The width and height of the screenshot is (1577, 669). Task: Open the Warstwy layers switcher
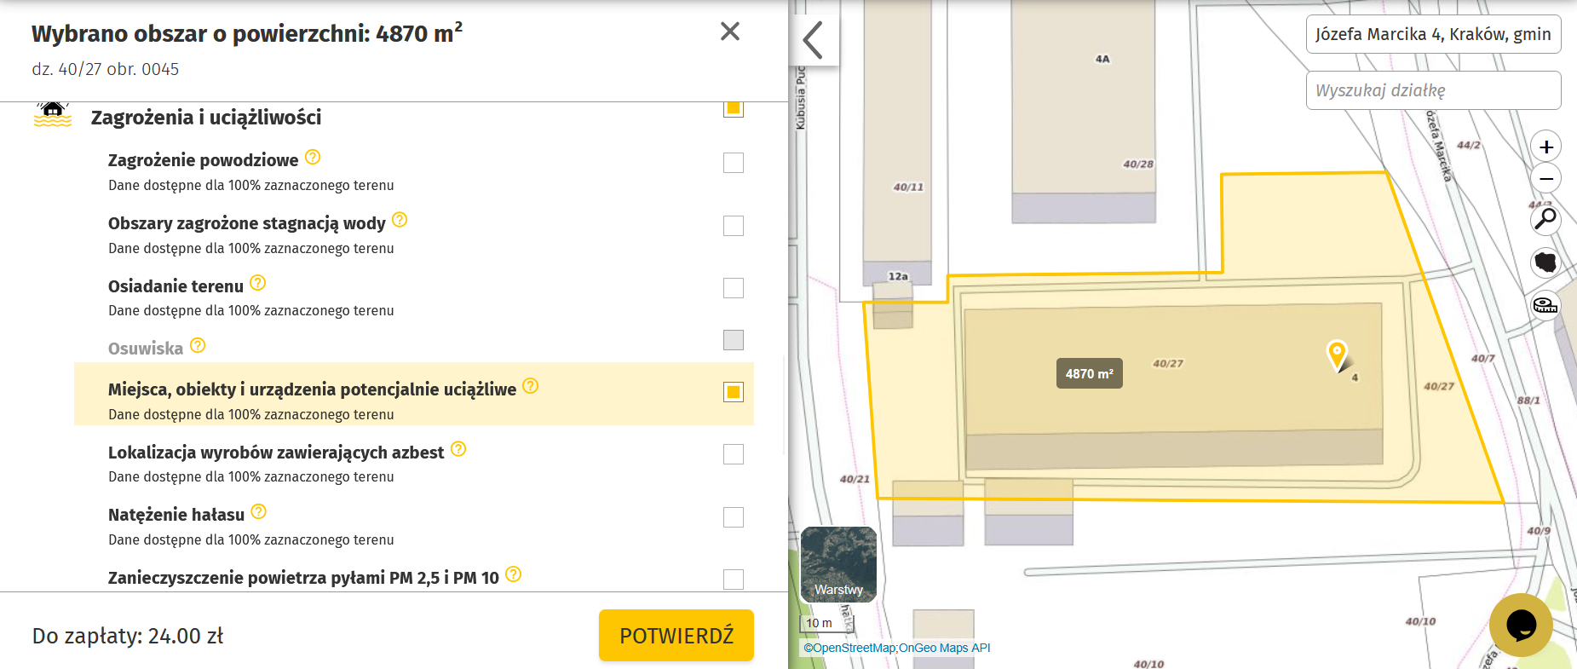pos(838,564)
